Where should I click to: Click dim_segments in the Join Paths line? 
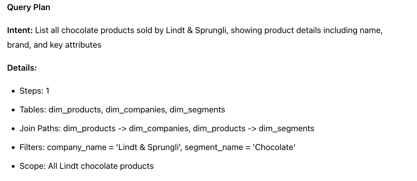coord(286,128)
